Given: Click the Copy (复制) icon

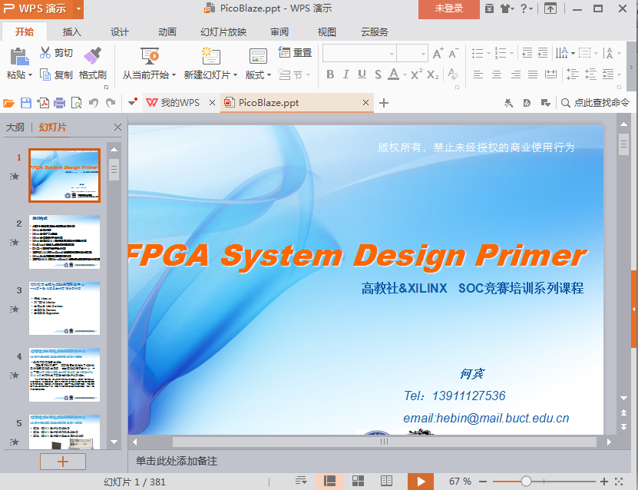Looking at the screenshot, I should (45, 75).
